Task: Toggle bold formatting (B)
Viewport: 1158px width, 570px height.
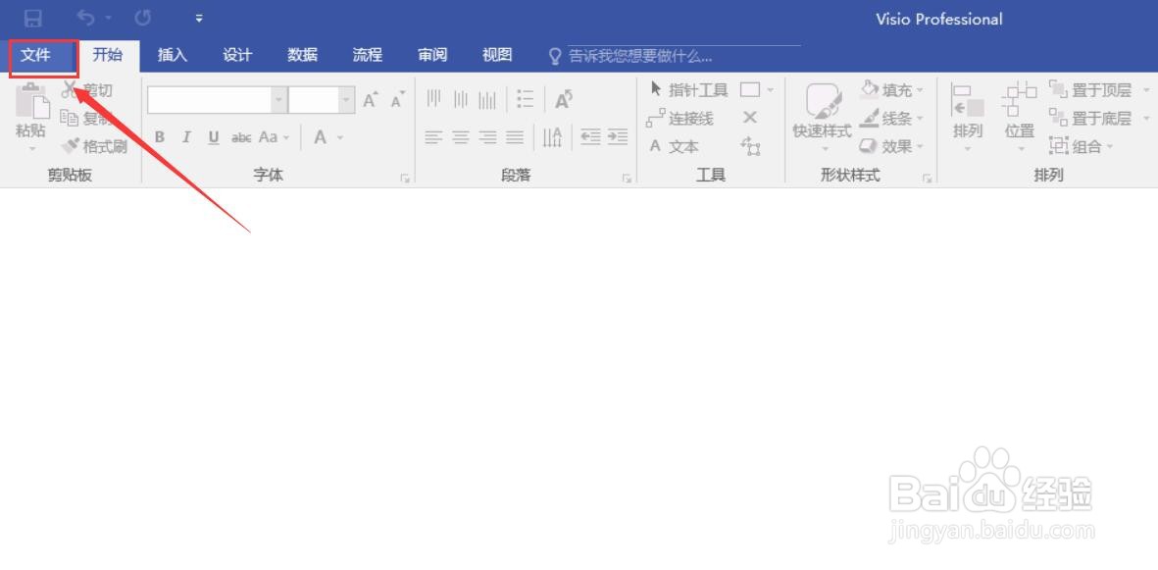Action: (160, 137)
